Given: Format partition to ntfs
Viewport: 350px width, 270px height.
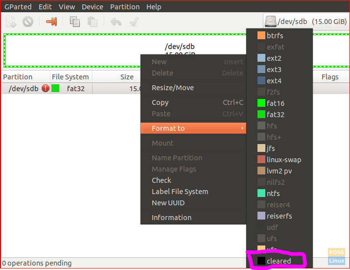Looking at the screenshot, I should click(x=280, y=194).
